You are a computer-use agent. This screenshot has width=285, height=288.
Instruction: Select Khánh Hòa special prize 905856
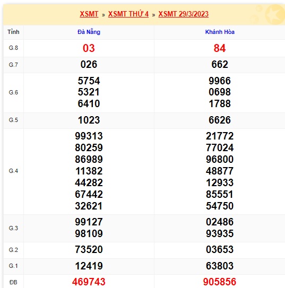[x=220, y=282]
